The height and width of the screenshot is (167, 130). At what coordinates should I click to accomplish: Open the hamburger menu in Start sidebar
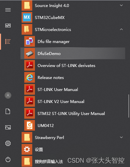click(x=8, y=10)
